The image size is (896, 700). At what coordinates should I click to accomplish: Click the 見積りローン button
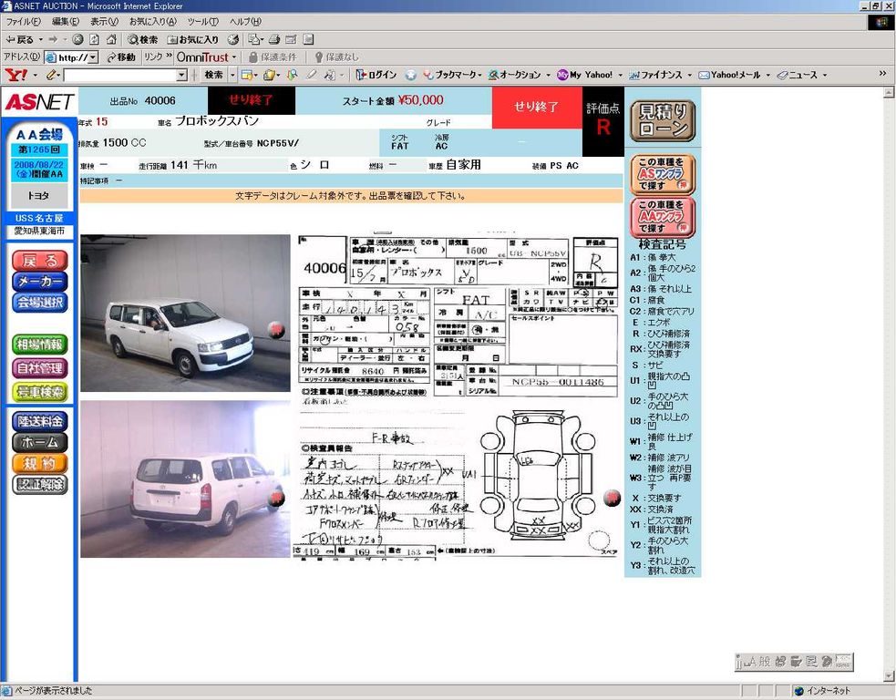[x=663, y=120]
